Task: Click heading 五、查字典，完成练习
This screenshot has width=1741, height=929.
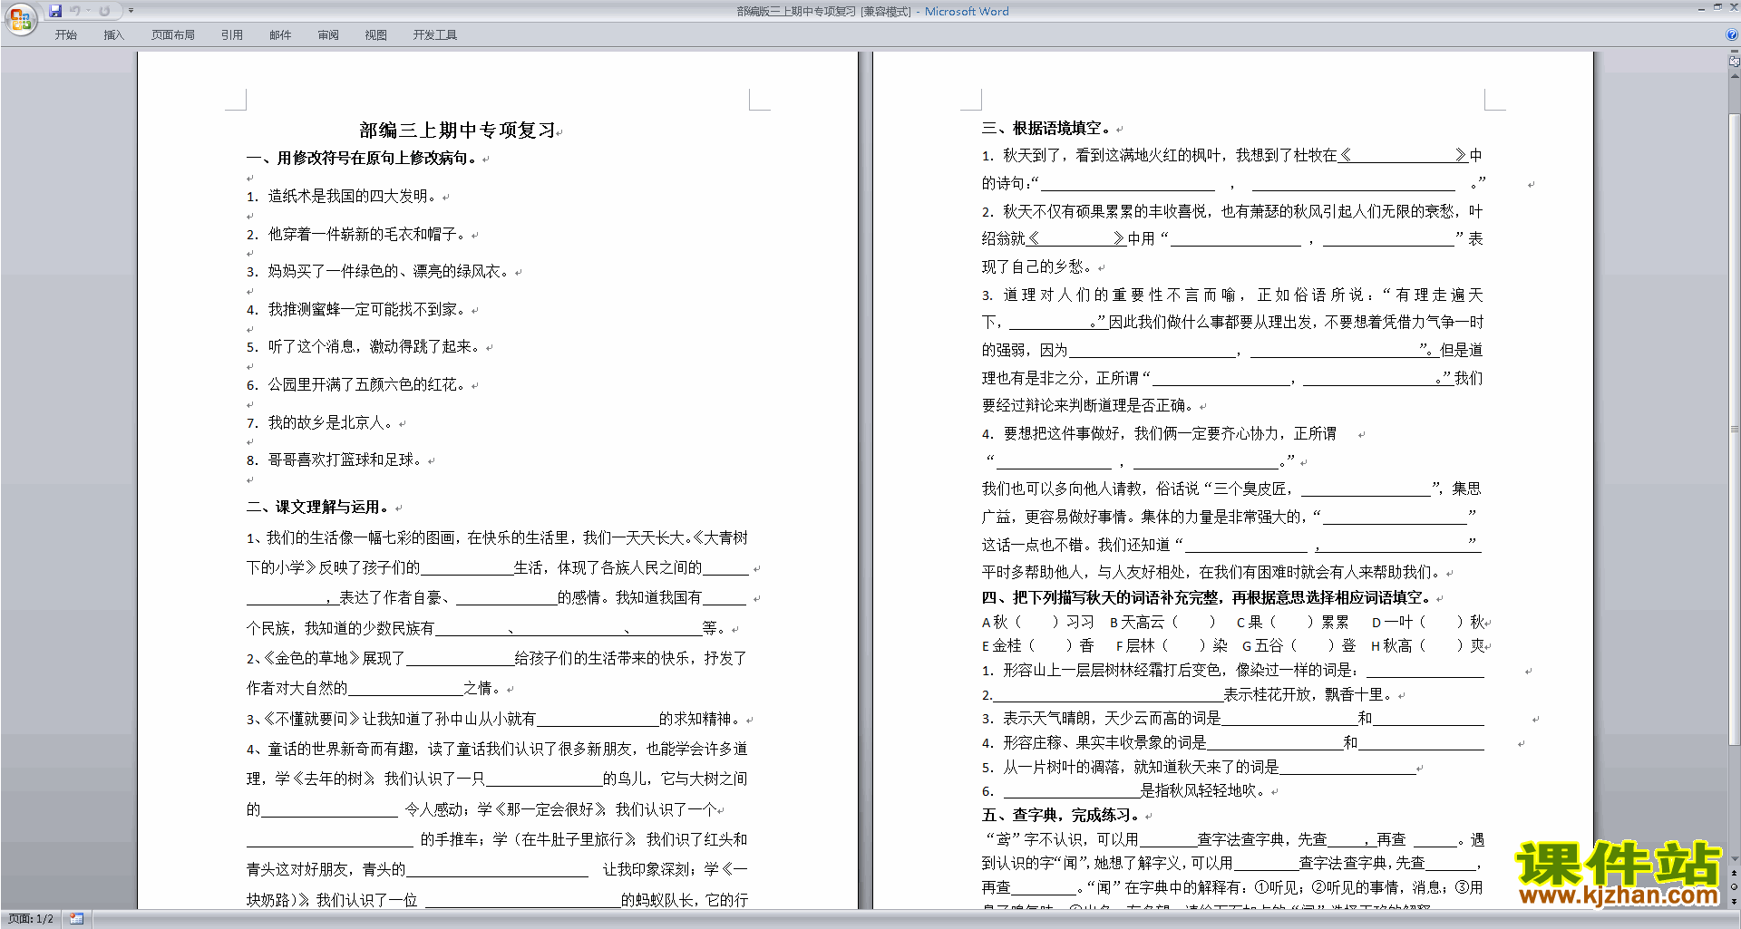Action: pos(1061,815)
